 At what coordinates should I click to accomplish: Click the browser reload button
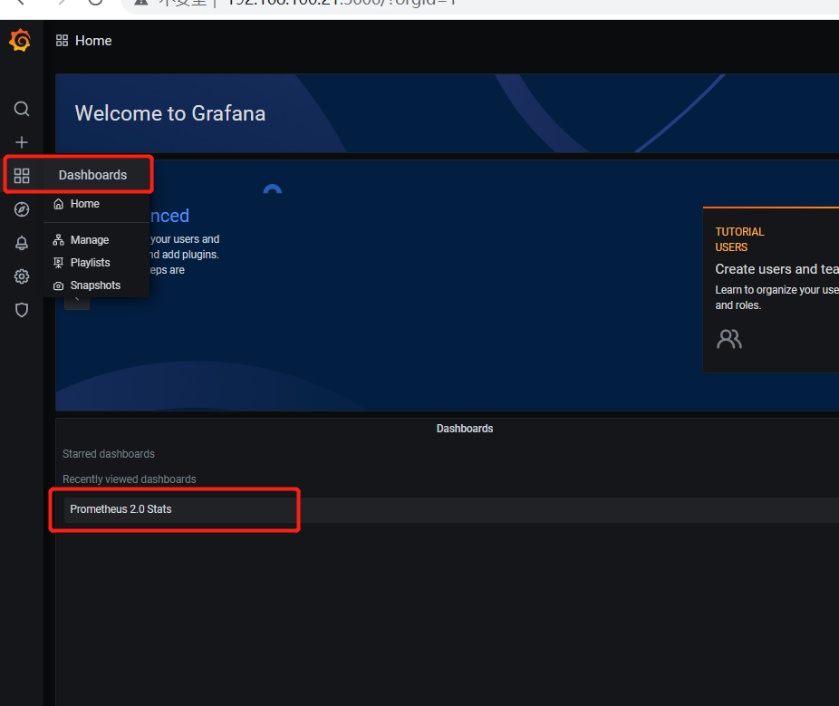95,2
